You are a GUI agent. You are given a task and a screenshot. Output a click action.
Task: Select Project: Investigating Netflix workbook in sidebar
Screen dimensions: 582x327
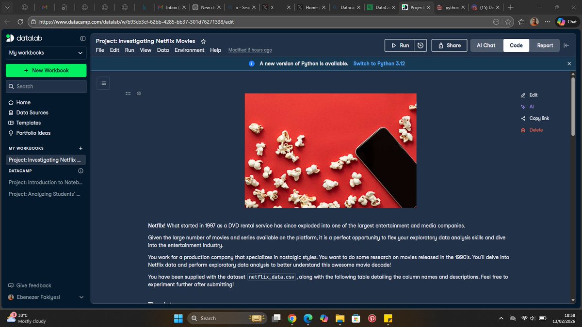pos(46,160)
